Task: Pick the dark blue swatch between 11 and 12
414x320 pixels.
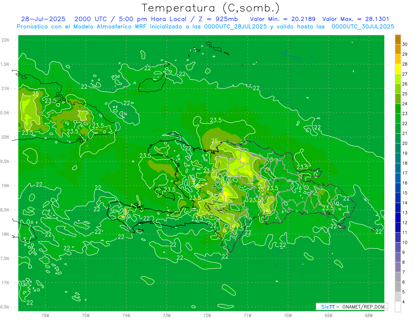Action: [398, 227]
